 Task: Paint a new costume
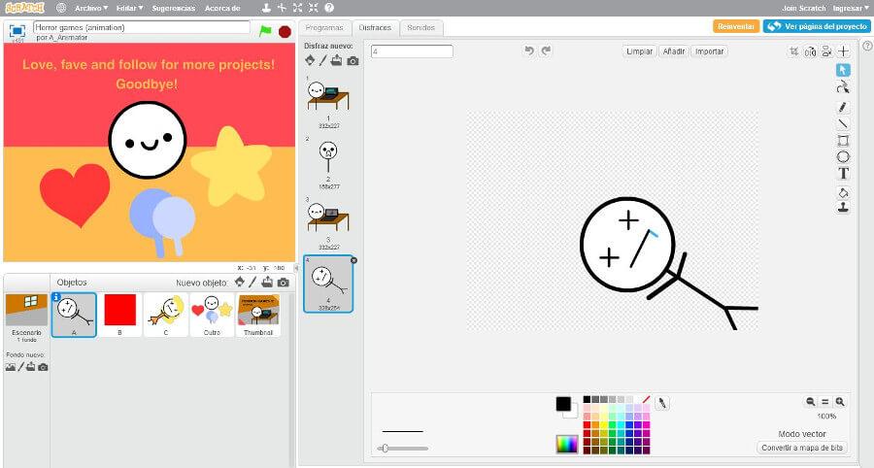pyautogui.click(x=323, y=60)
